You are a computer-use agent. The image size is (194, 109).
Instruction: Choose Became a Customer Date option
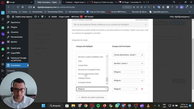click(x=88, y=74)
